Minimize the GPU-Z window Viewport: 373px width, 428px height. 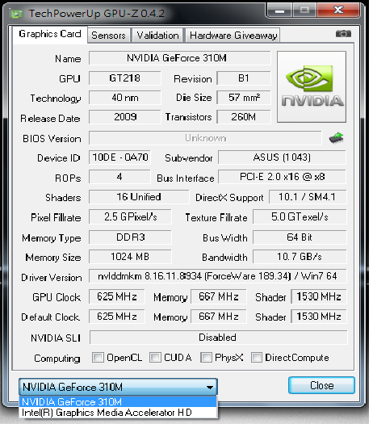click(x=279, y=10)
